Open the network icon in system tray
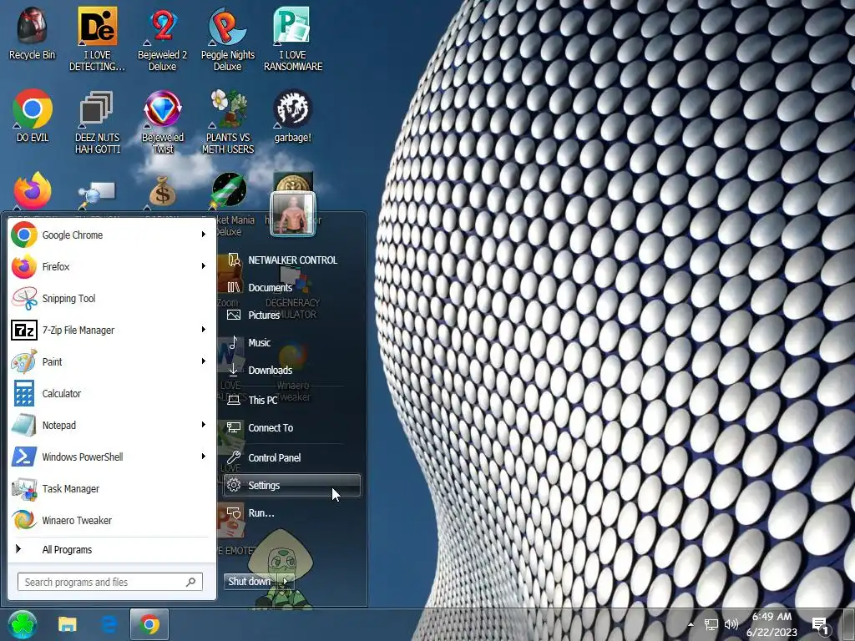Screen dimensions: 855x641 [x=711, y=624]
